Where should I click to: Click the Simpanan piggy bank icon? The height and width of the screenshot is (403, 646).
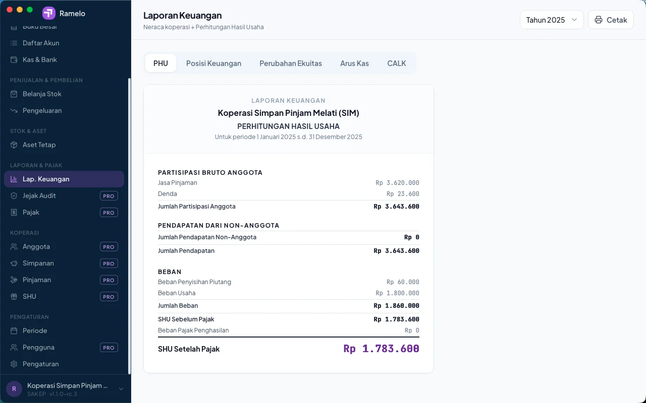click(14, 263)
